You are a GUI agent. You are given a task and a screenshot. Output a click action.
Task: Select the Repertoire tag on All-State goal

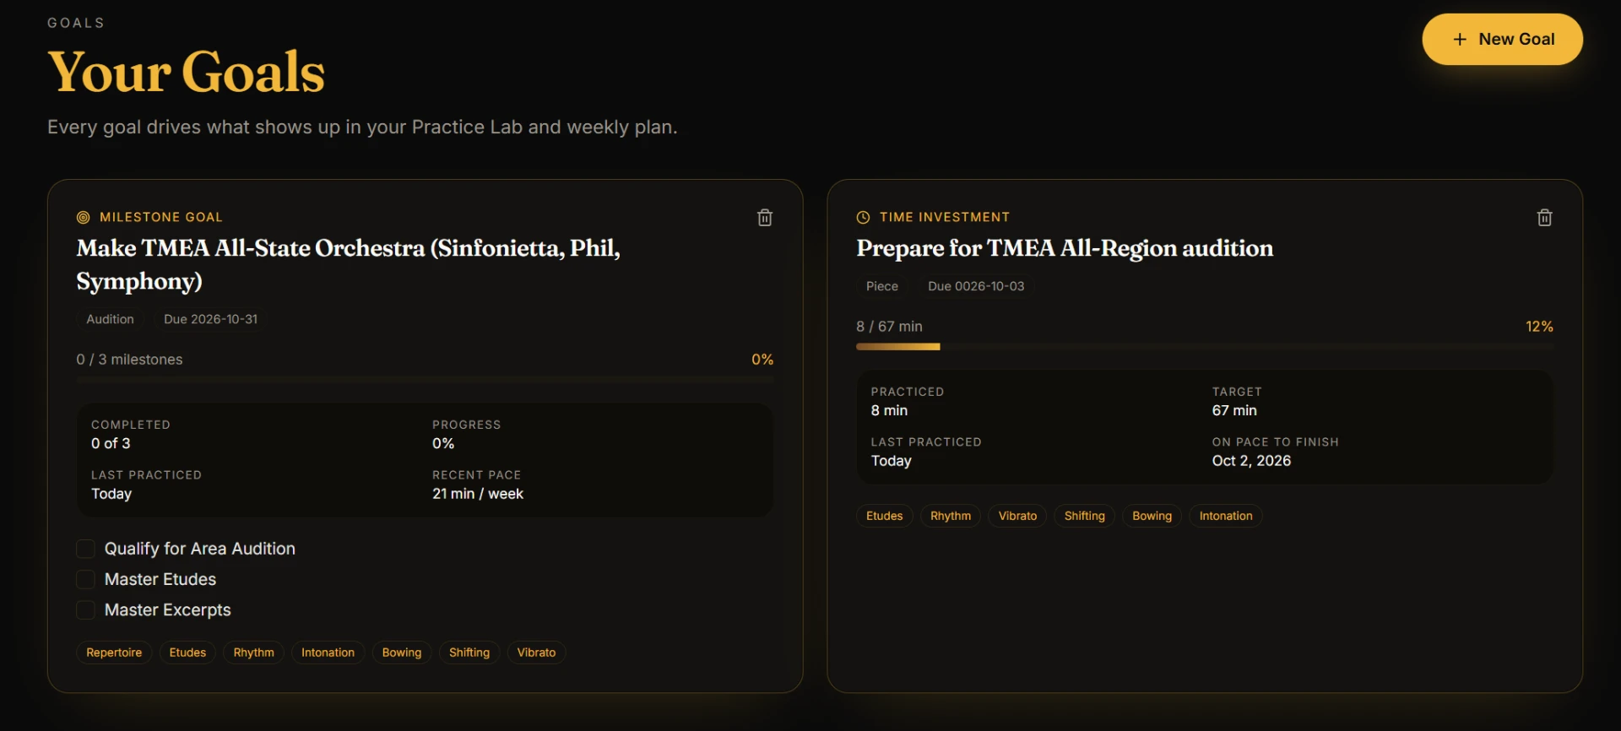coord(114,652)
